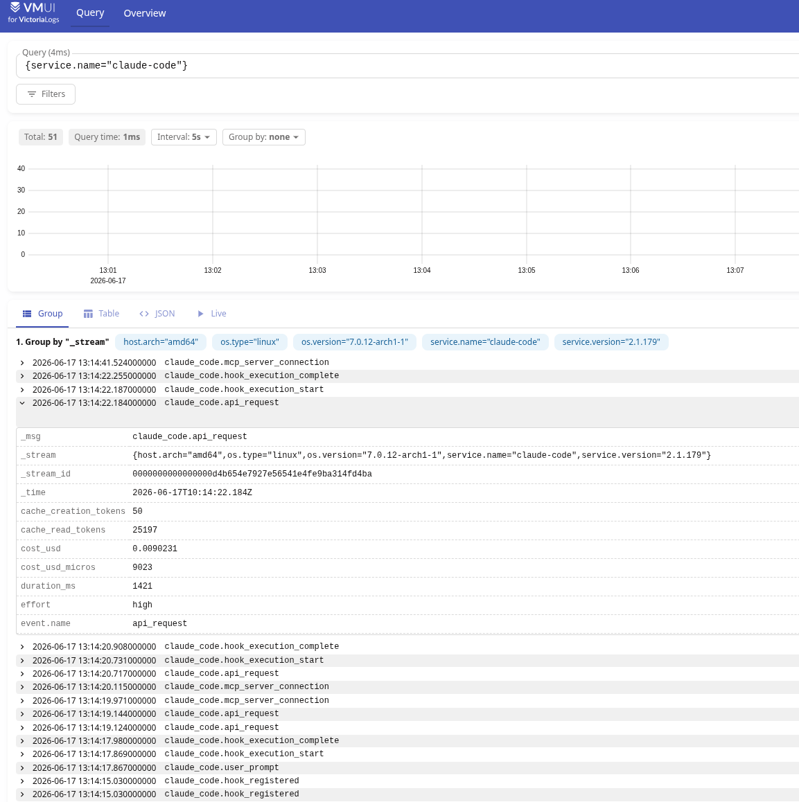The width and height of the screenshot is (799, 802).
Task: Click the 13:01 tick on the chart
Action: pyautogui.click(x=108, y=270)
